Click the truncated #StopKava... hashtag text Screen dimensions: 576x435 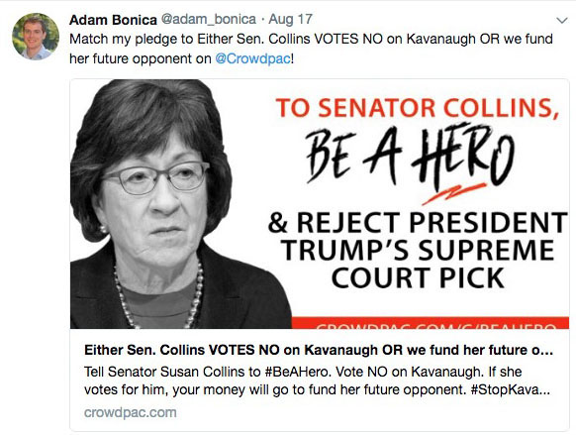point(511,389)
